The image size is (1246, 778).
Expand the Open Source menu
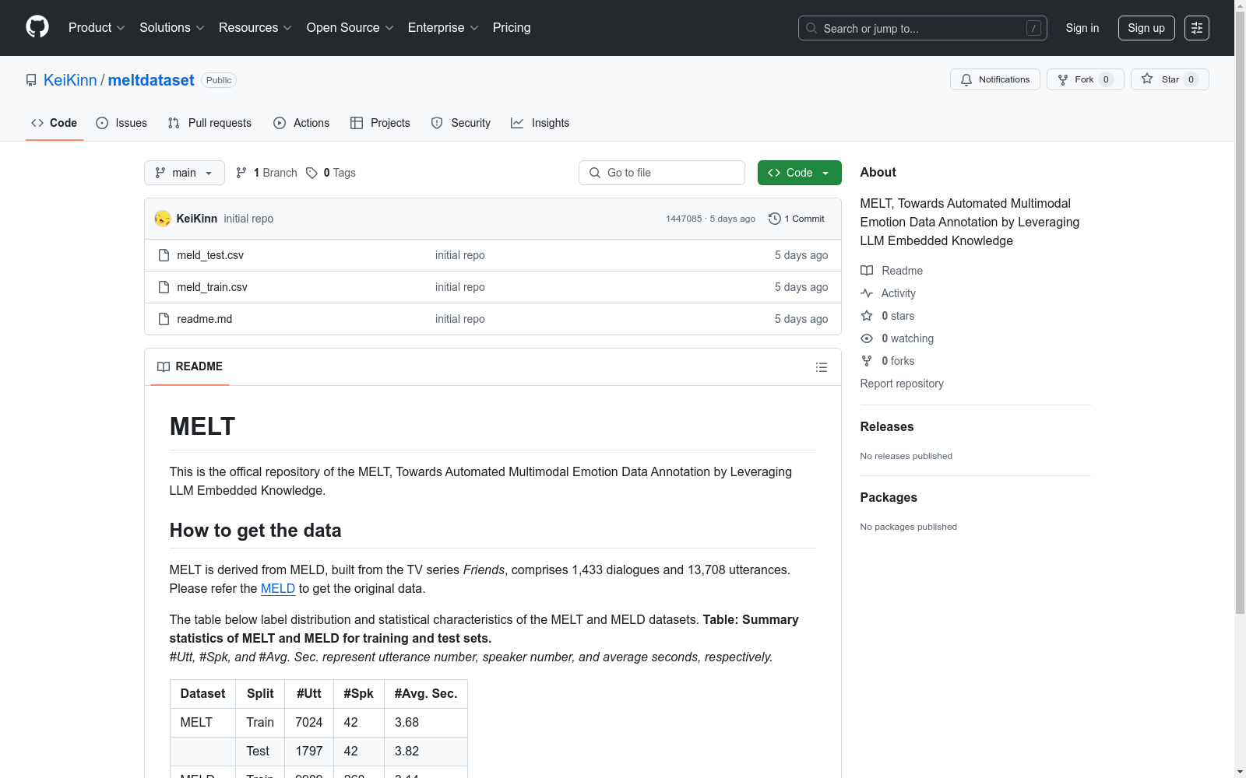350,27
